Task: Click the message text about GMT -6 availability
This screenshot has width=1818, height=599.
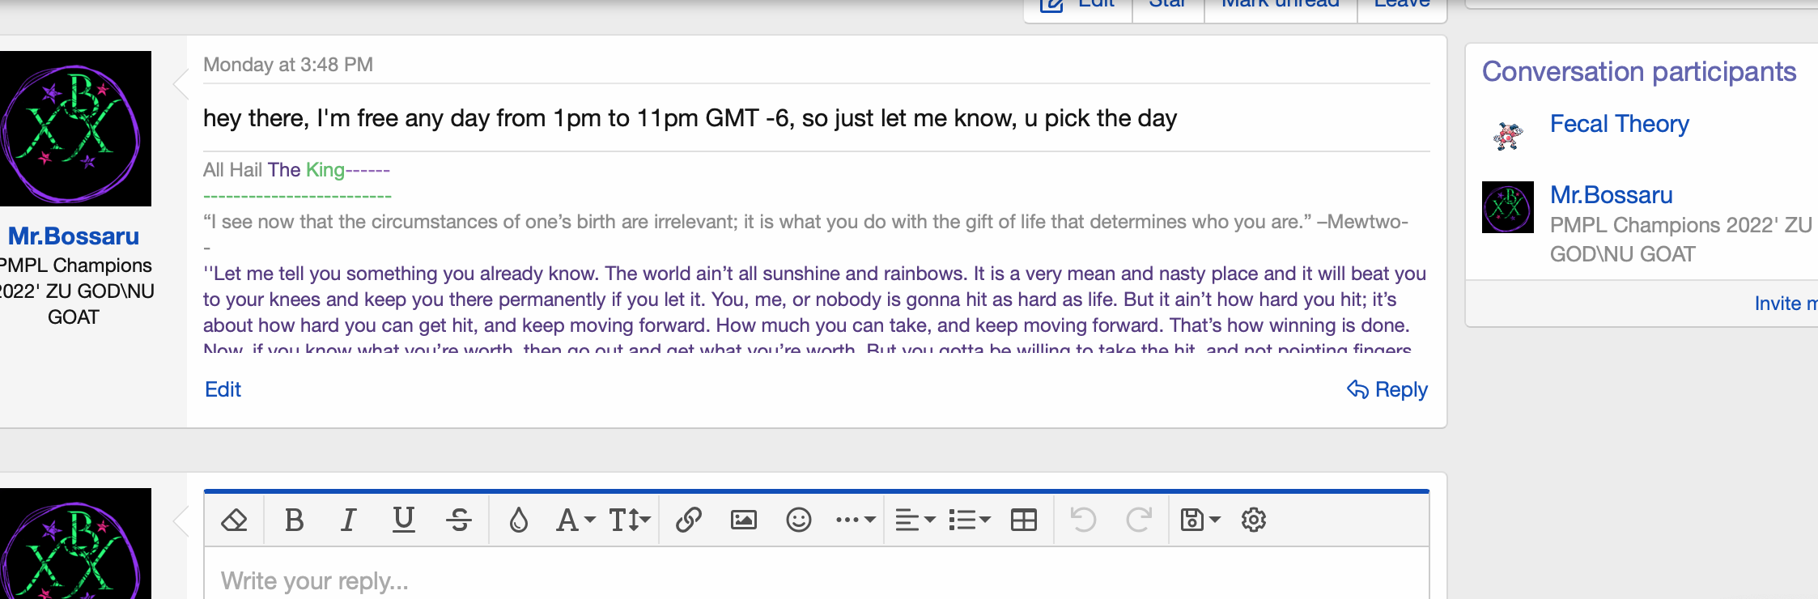Action: pos(690,118)
